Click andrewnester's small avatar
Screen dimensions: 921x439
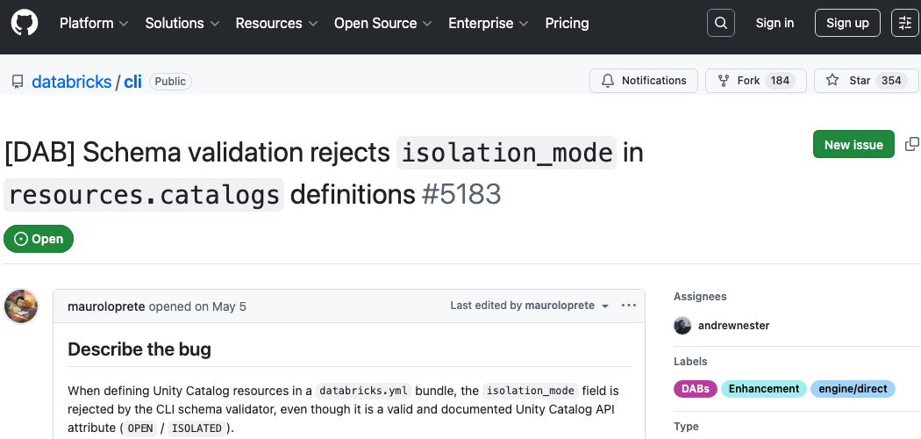point(682,326)
